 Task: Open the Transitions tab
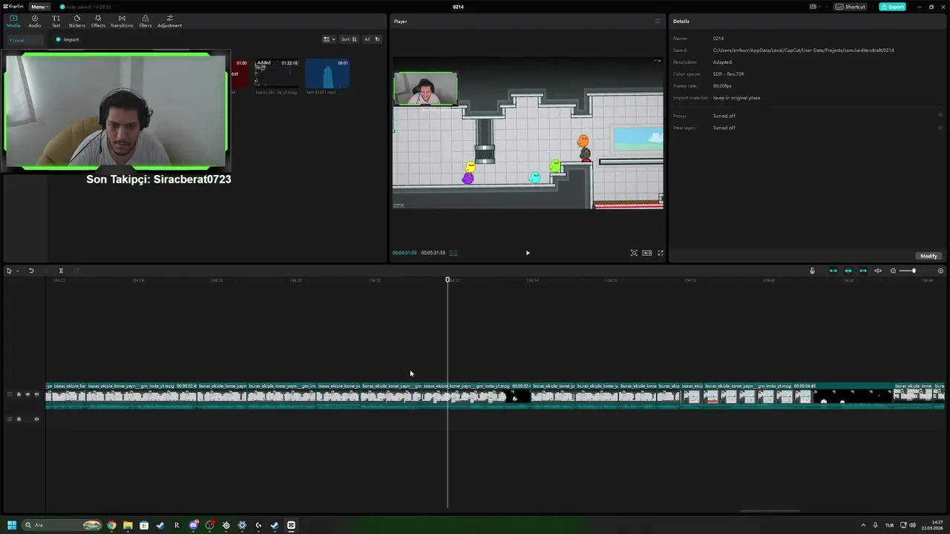[x=122, y=21]
